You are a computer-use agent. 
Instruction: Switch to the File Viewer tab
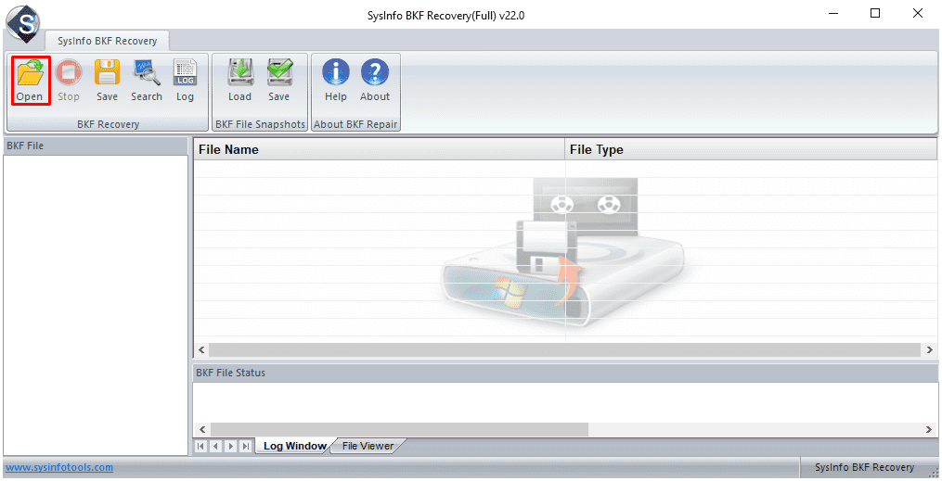coord(368,446)
